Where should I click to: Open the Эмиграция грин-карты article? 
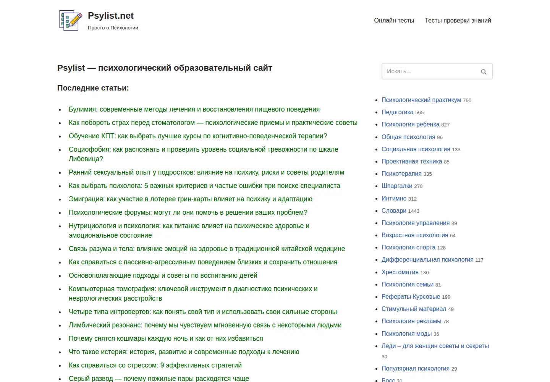pos(191,199)
